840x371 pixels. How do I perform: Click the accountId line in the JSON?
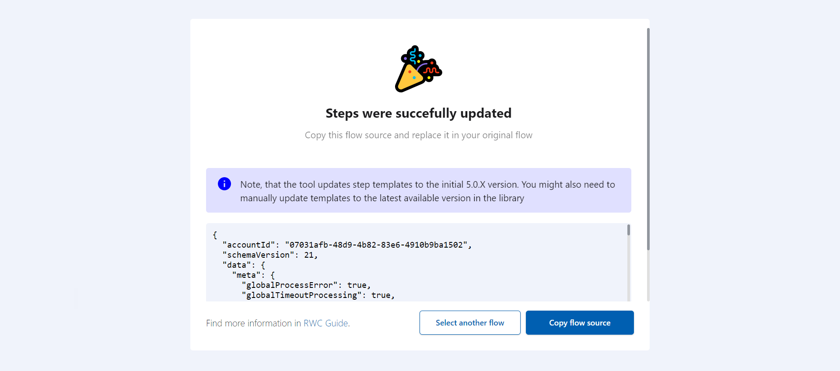point(347,245)
